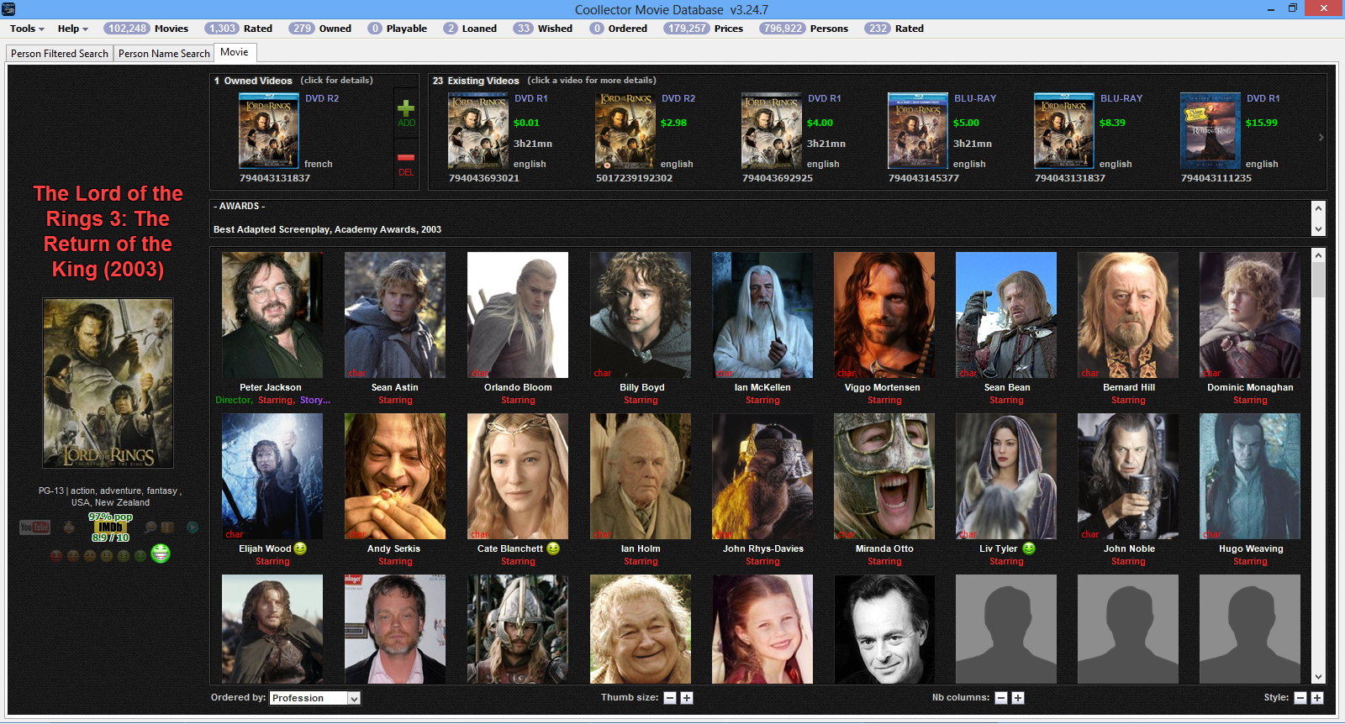This screenshot has width=1345, height=724.
Task: Open the $15.99 DVD R1 video cover
Action: [x=1210, y=131]
